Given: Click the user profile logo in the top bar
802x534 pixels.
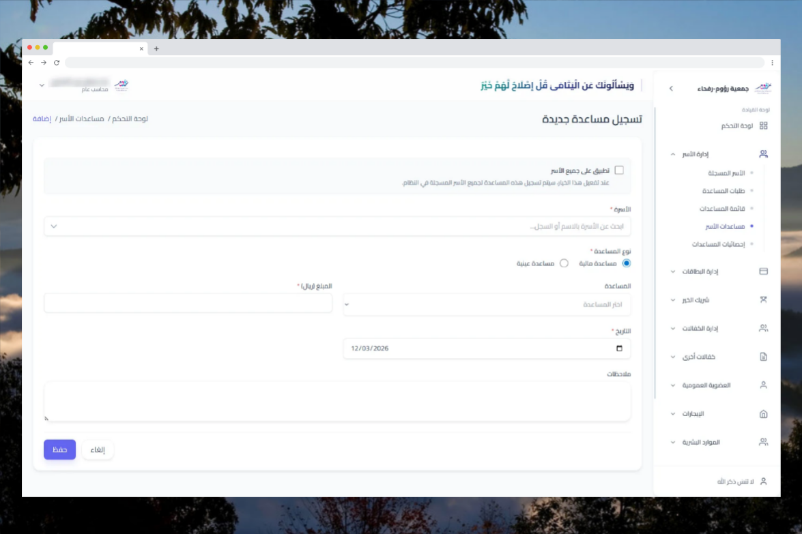Looking at the screenshot, I should coord(121,85).
